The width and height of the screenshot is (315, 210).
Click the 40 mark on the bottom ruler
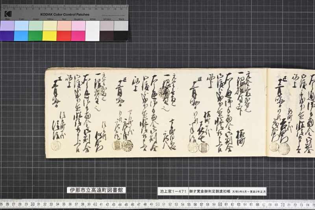tap(95, 204)
